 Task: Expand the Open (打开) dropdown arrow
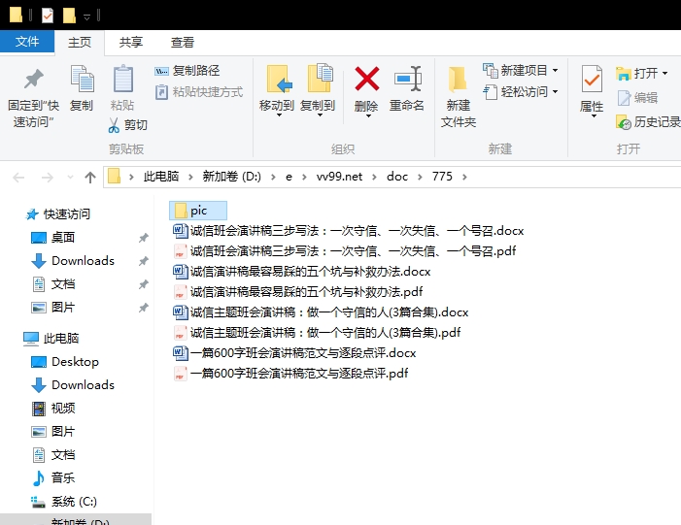click(664, 74)
